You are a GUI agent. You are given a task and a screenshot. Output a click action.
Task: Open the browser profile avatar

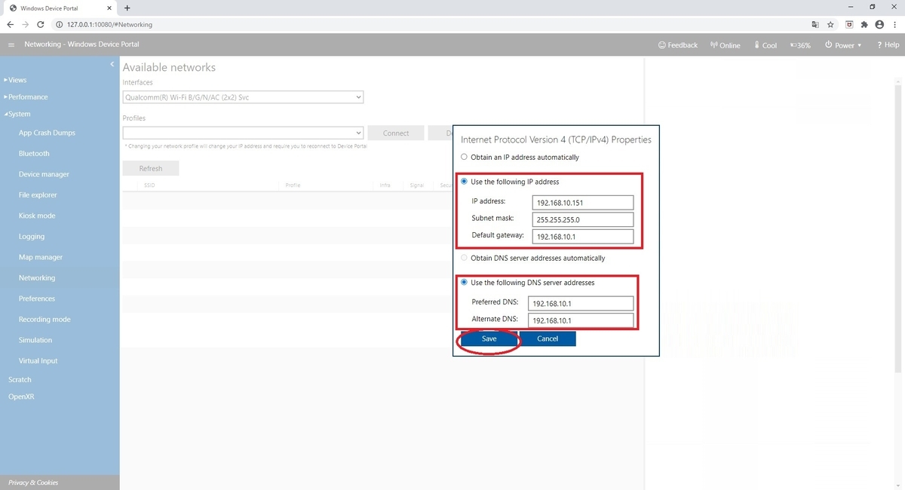pyautogui.click(x=879, y=24)
